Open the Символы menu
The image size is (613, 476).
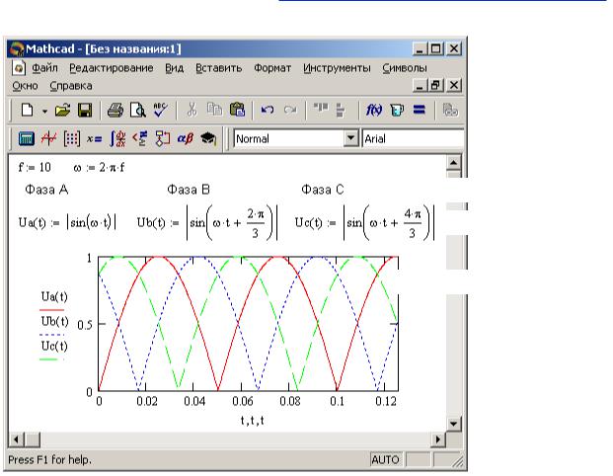coord(405,68)
